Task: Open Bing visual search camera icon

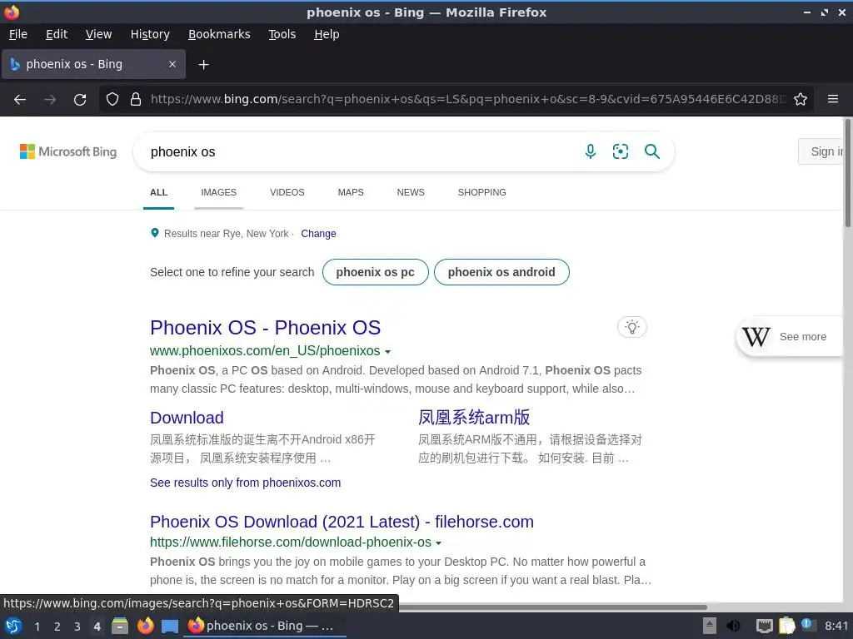Action: point(621,151)
